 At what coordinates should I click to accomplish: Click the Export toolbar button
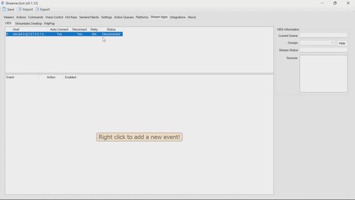click(x=43, y=9)
